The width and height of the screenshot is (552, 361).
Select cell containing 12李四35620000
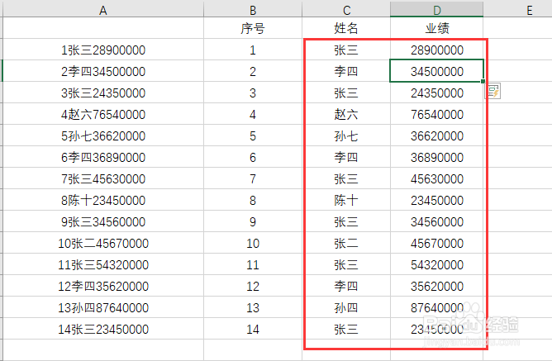coord(103,286)
